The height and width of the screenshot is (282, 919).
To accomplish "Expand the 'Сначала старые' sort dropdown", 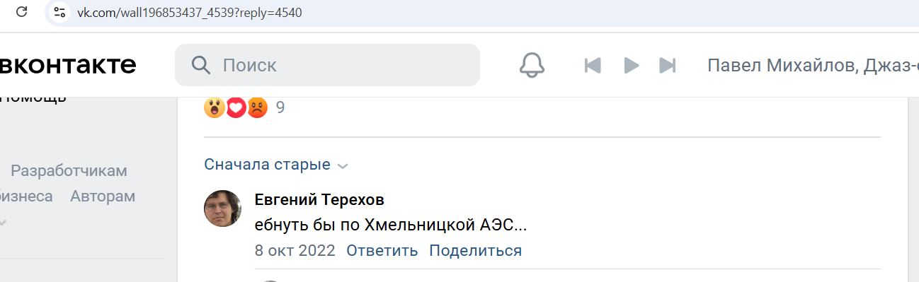I will [x=276, y=165].
